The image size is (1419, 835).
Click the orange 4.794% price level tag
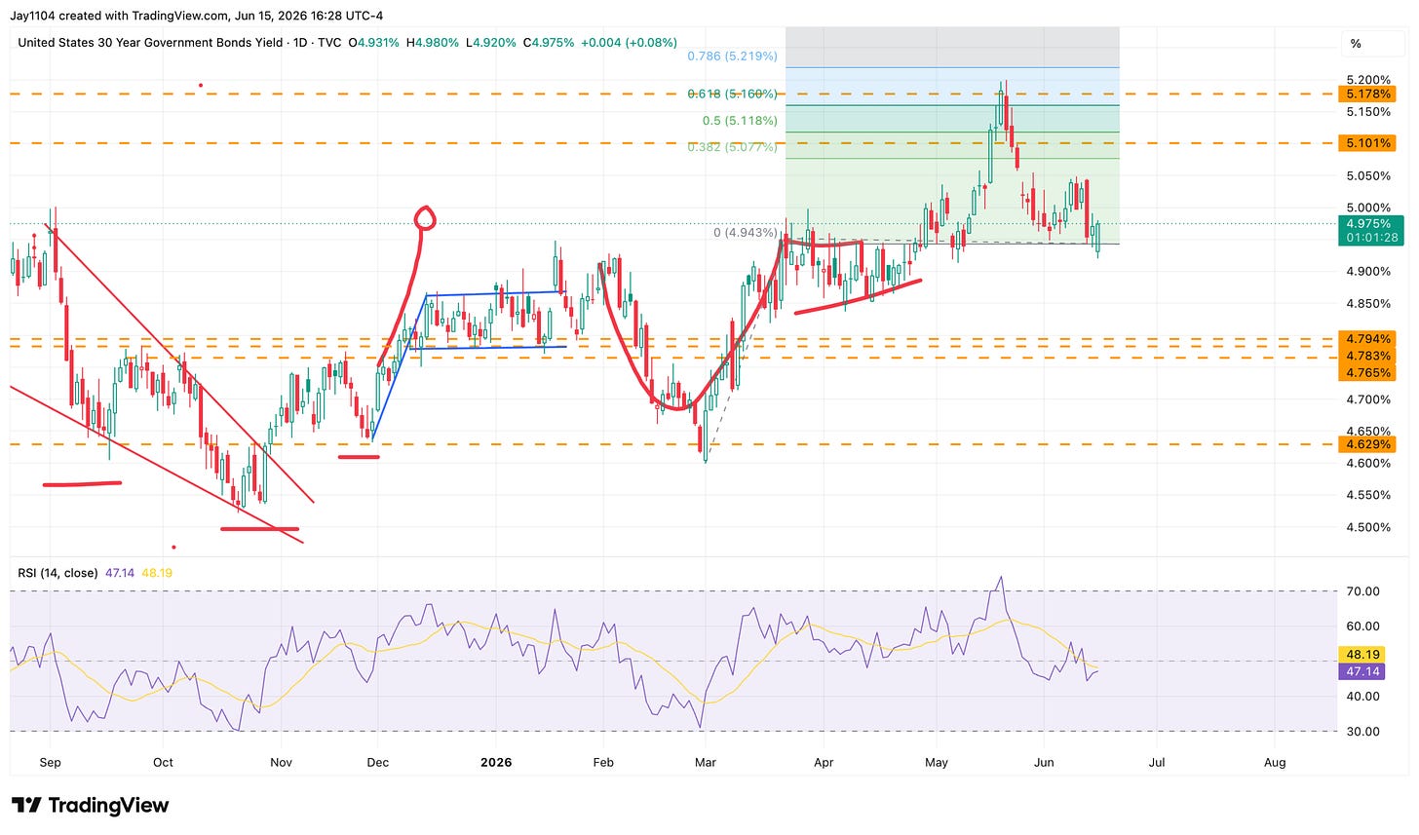coord(1369,339)
